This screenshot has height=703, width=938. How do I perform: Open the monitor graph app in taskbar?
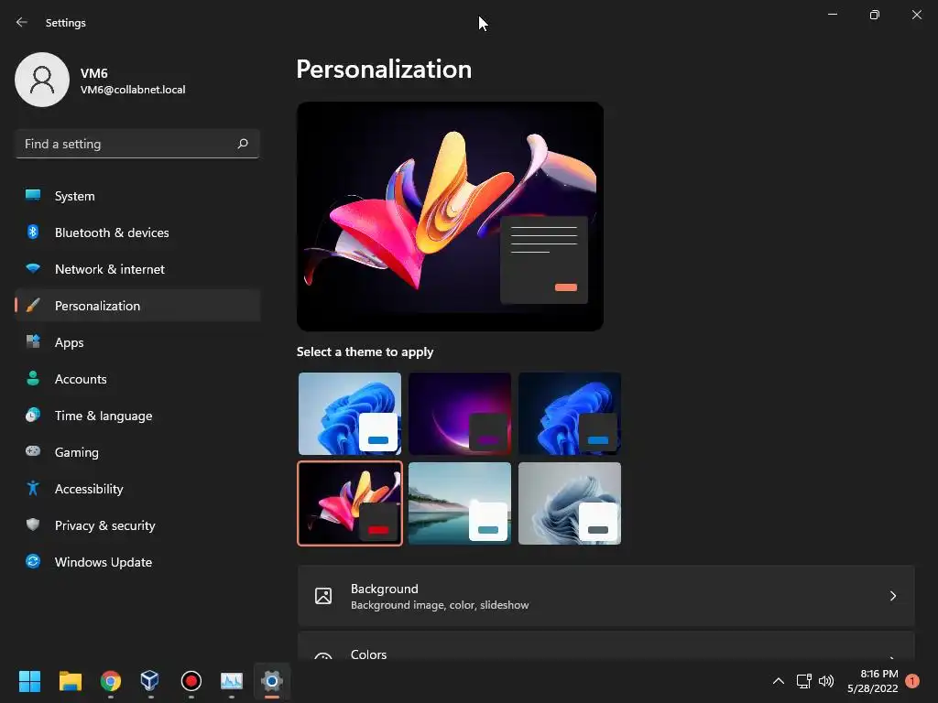click(x=232, y=681)
